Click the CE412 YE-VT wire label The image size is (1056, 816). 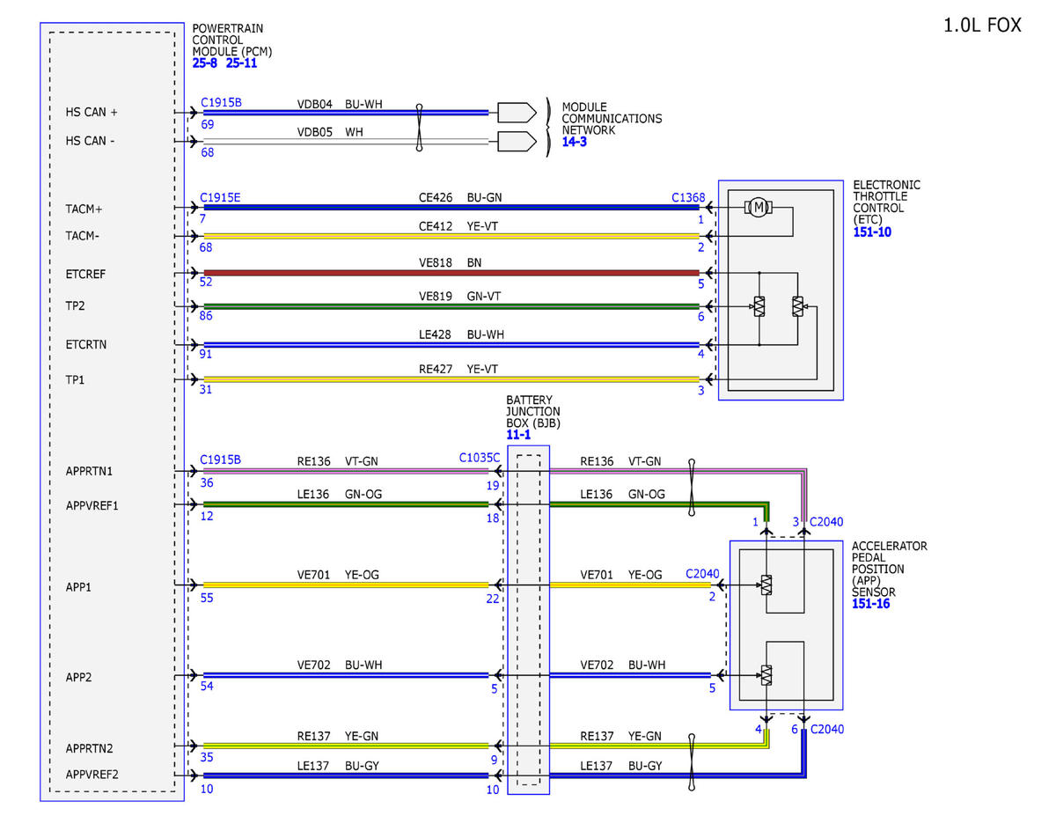pos(459,226)
